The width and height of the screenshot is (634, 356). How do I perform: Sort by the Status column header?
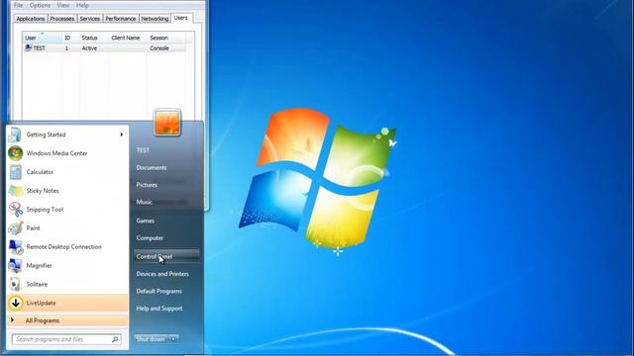pyautogui.click(x=94, y=38)
